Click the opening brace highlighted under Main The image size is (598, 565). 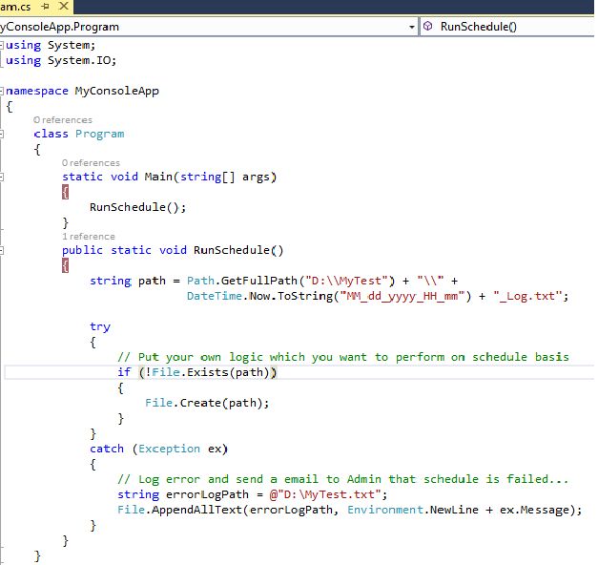tap(65, 192)
